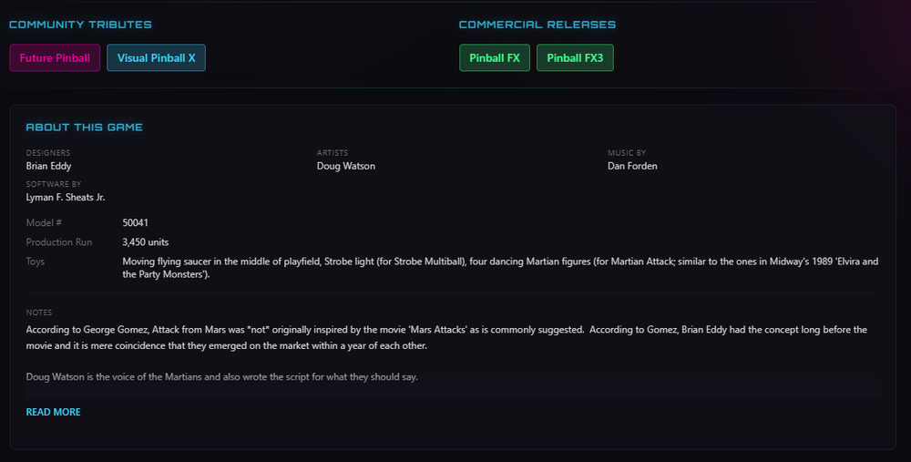Click music credit Dan Forden

tap(632, 166)
